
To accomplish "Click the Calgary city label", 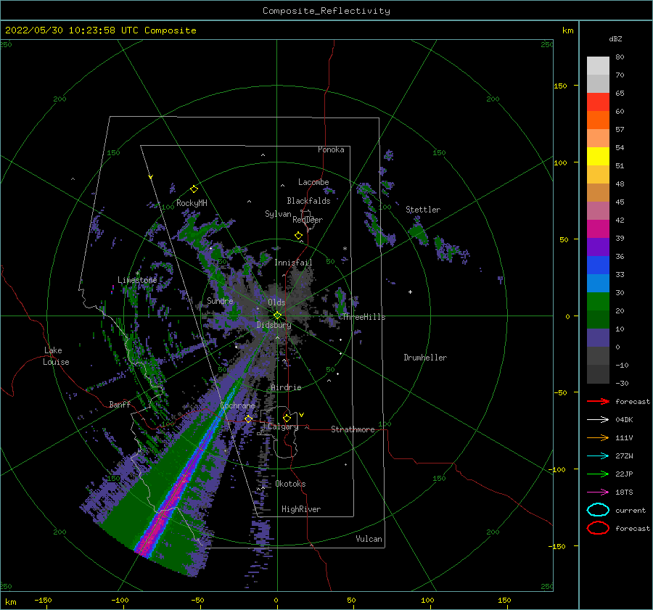I will coord(283,426).
